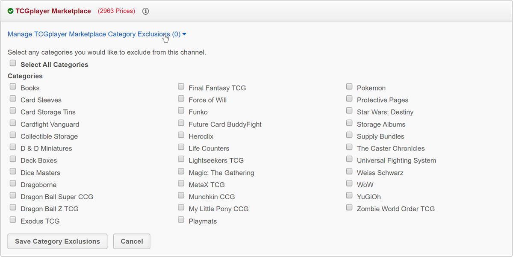Collapse the category exclusions caret arrow
The image size is (513, 257).
pyautogui.click(x=184, y=34)
